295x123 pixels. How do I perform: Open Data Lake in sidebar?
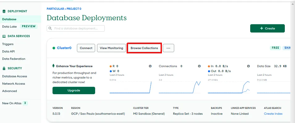tap(9, 27)
